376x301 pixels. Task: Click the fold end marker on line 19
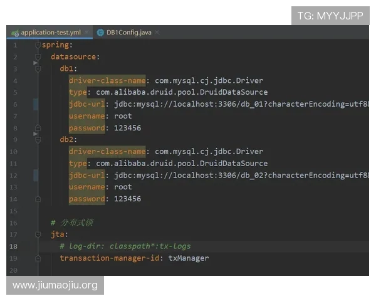point(38,258)
